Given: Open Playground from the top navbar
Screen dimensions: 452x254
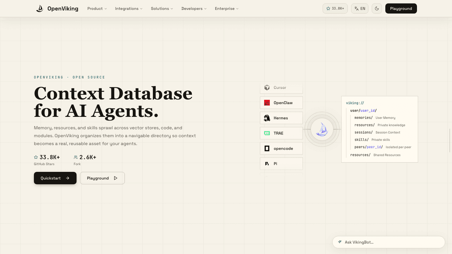Looking at the screenshot, I should pyautogui.click(x=401, y=8).
